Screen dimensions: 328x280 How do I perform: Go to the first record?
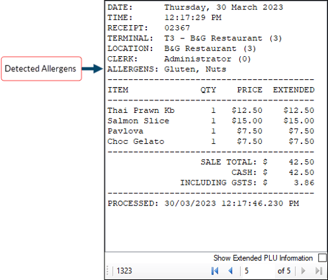pyautogui.click(x=215, y=271)
